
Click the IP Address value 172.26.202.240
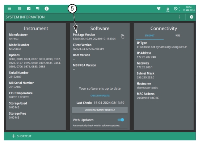[x=146, y=57]
